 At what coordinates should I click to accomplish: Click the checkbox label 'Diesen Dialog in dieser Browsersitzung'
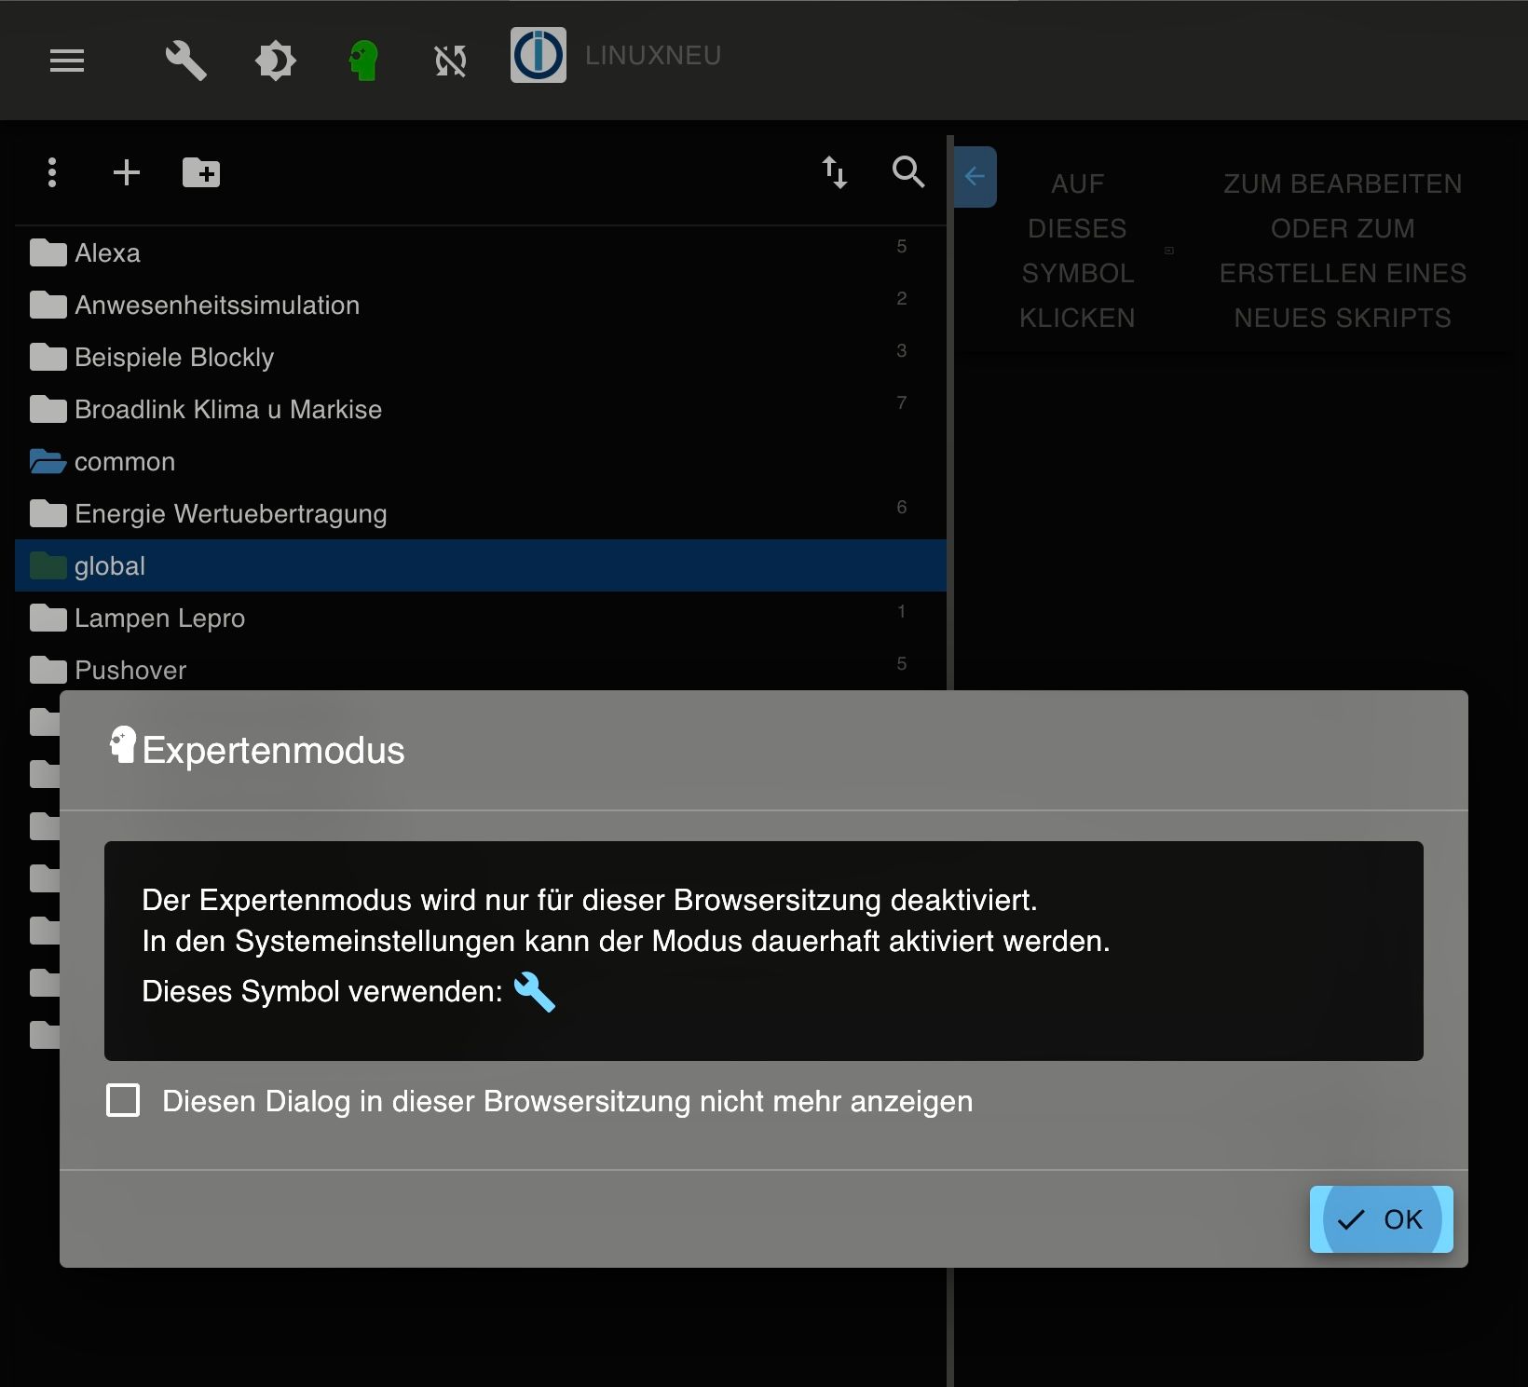point(567,1101)
